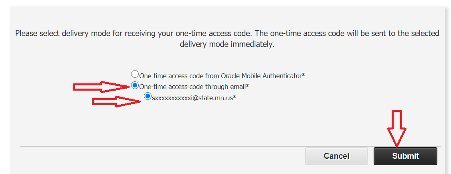The height and width of the screenshot is (174, 451).
Task: Click the "delivery mode immediately." second instruction line
Action: click(x=227, y=45)
